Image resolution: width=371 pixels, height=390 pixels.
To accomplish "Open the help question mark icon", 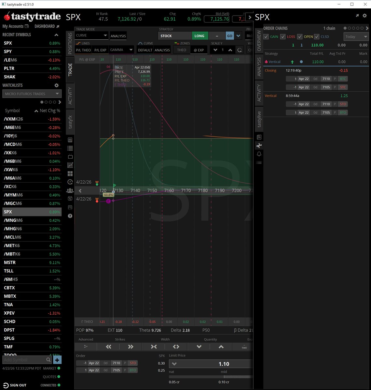I will click(70, 216).
